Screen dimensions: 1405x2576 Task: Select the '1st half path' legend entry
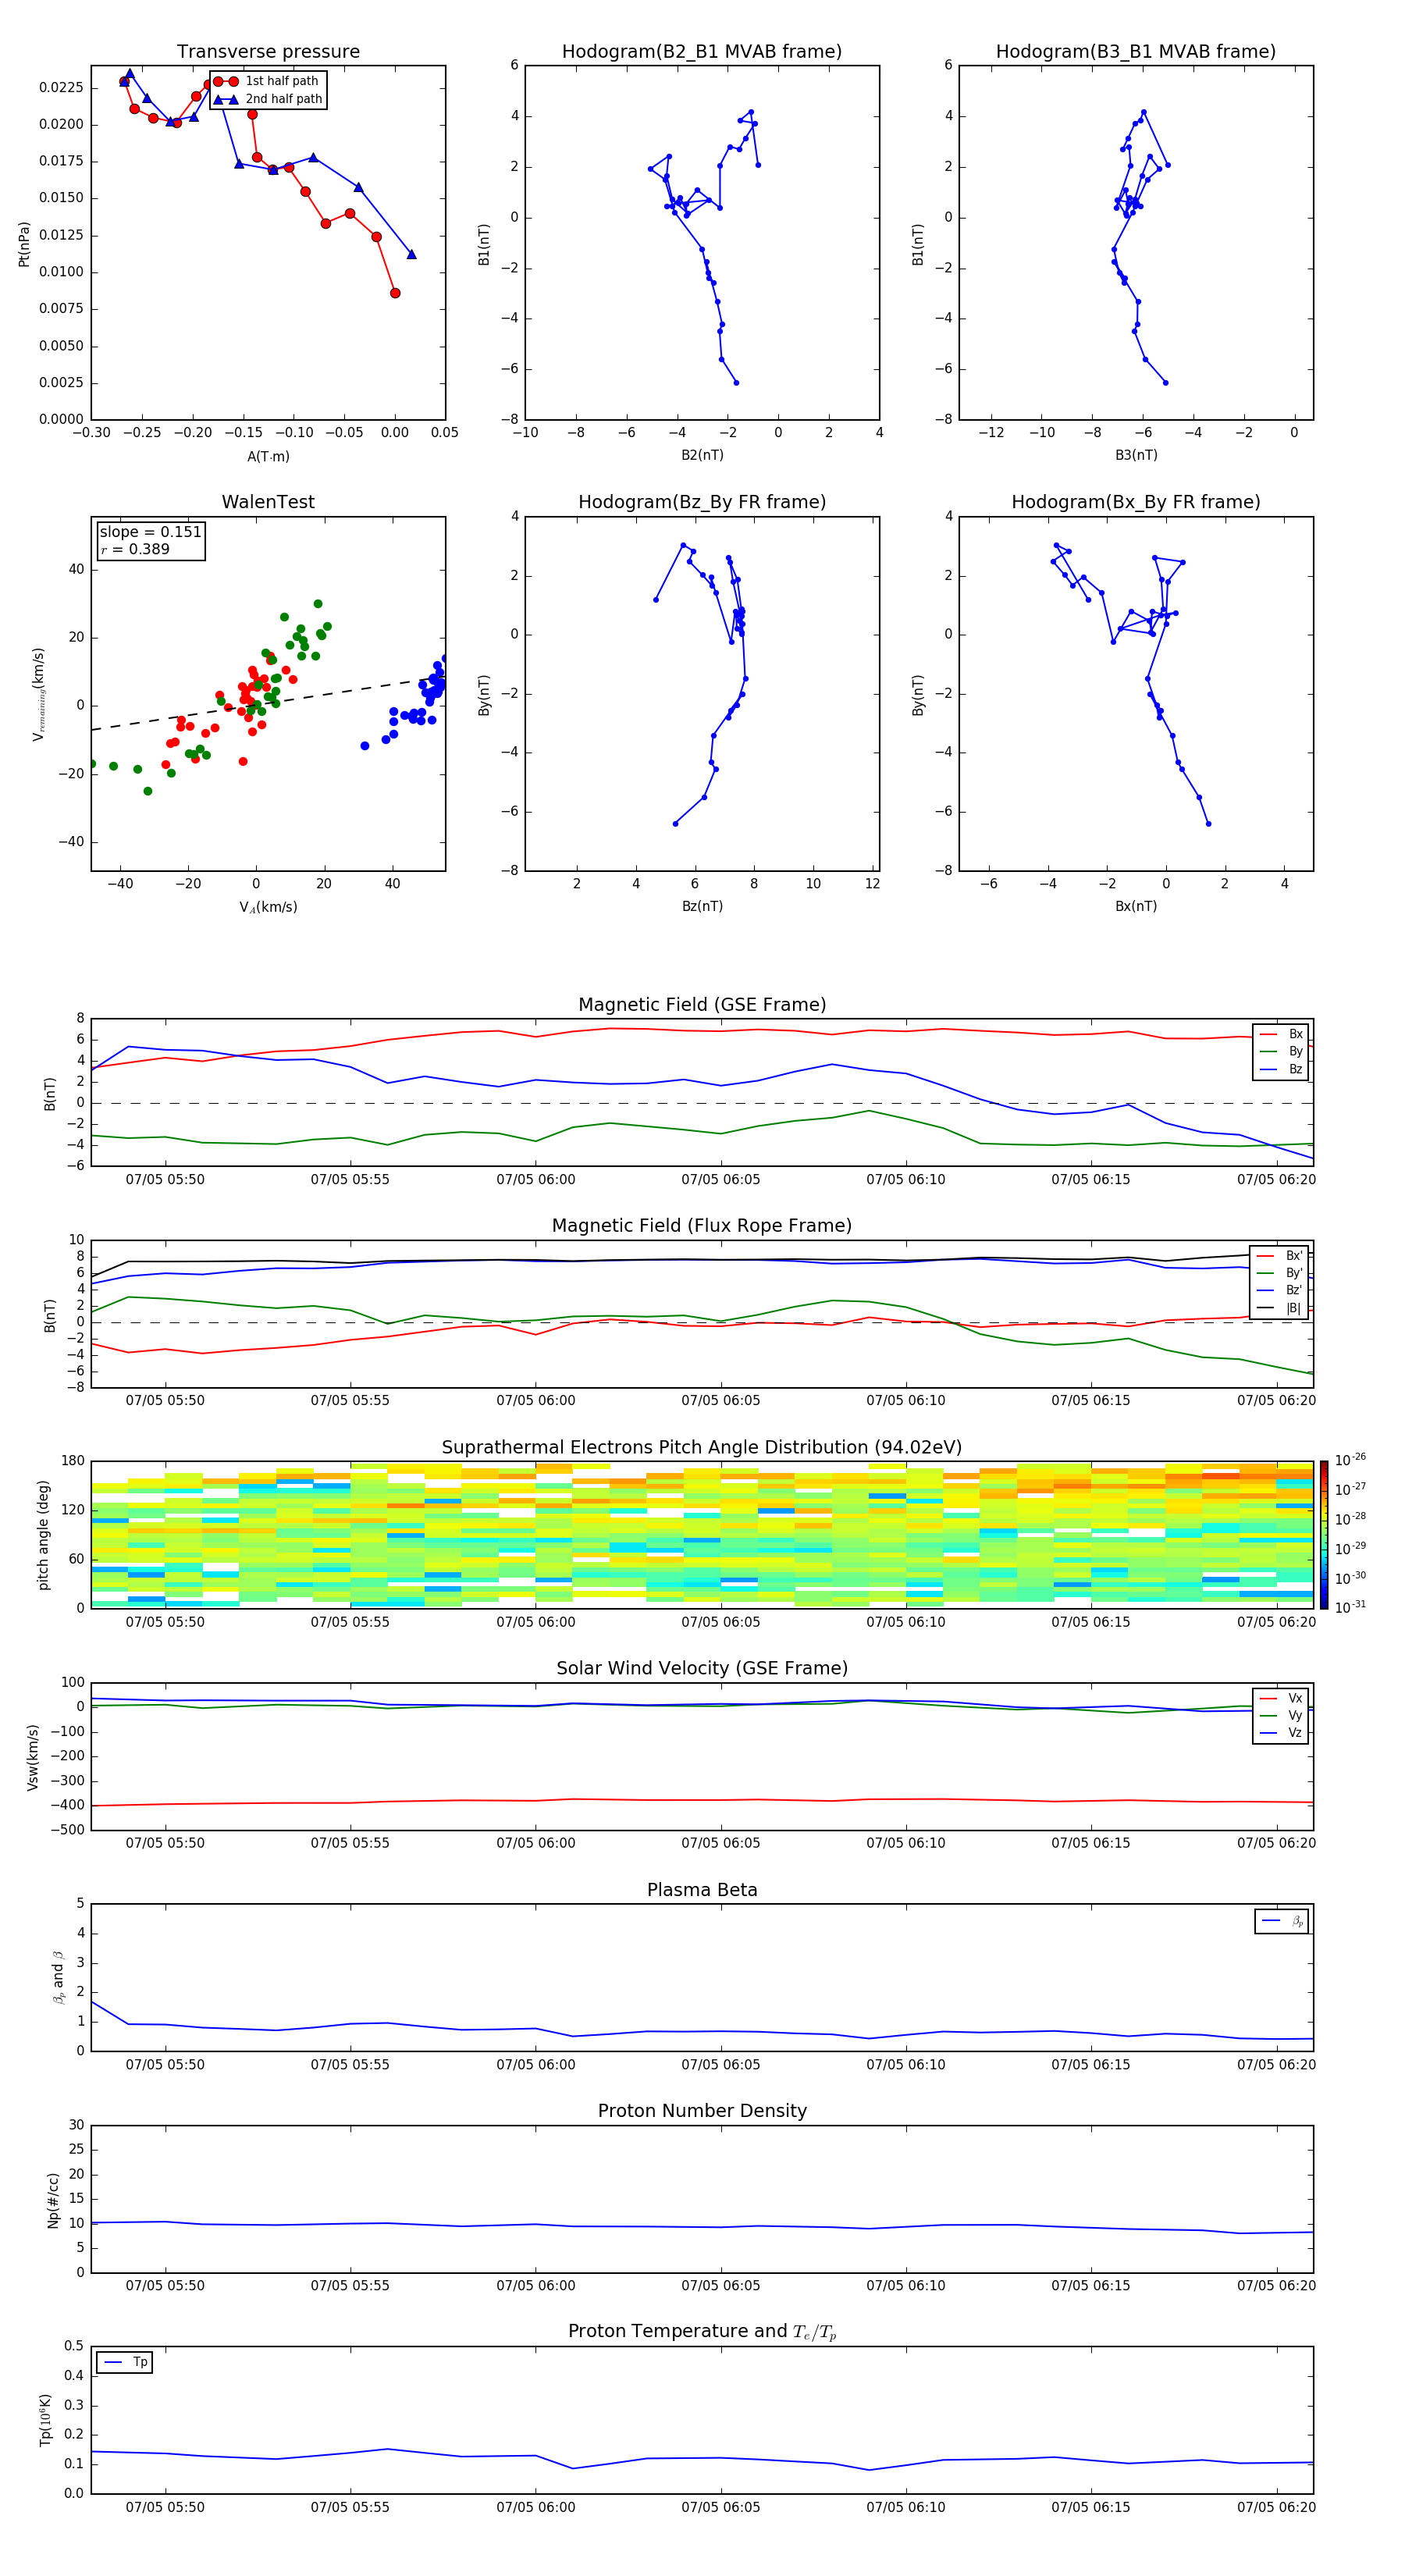point(267,81)
